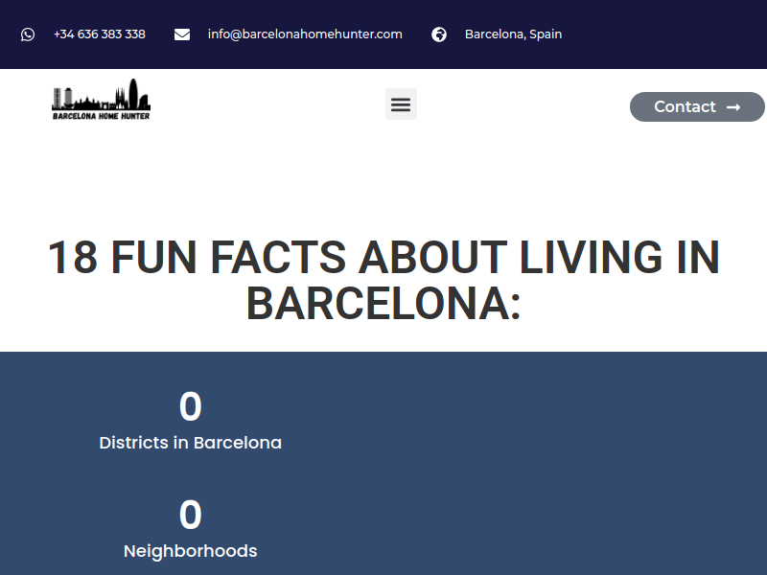Click the counter number above Districts in Barcelona
This screenshot has width=767, height=575.
190,406
